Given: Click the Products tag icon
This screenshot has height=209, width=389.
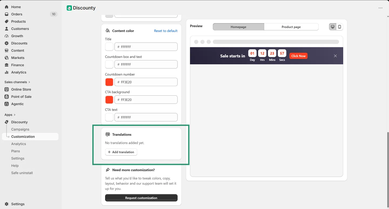Looking at the screenshot, I should click(7, 22).
